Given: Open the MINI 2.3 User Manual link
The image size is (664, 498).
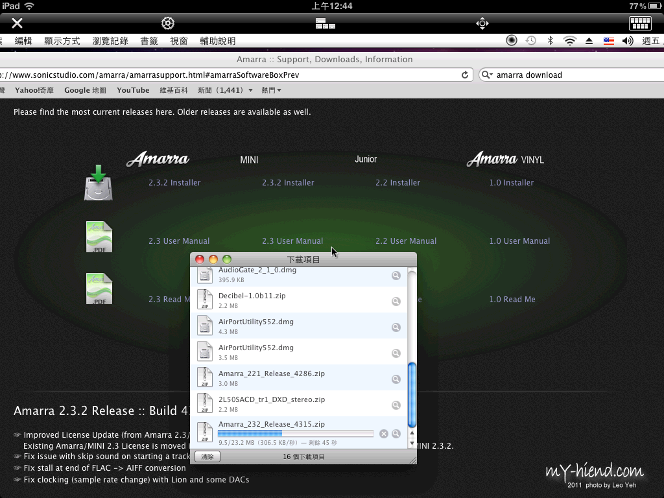Looking at the screenshot, I should 292,241.
